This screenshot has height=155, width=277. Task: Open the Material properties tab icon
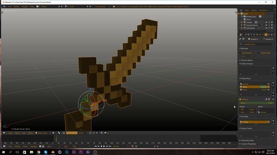coord(269,34)
